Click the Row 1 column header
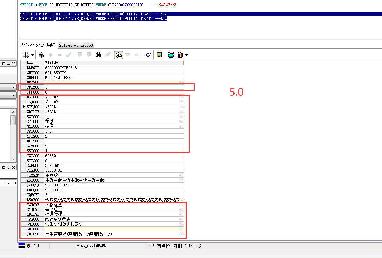Image resolution: width=382 pixels, height=258 pixels. [x=35, y=63]
